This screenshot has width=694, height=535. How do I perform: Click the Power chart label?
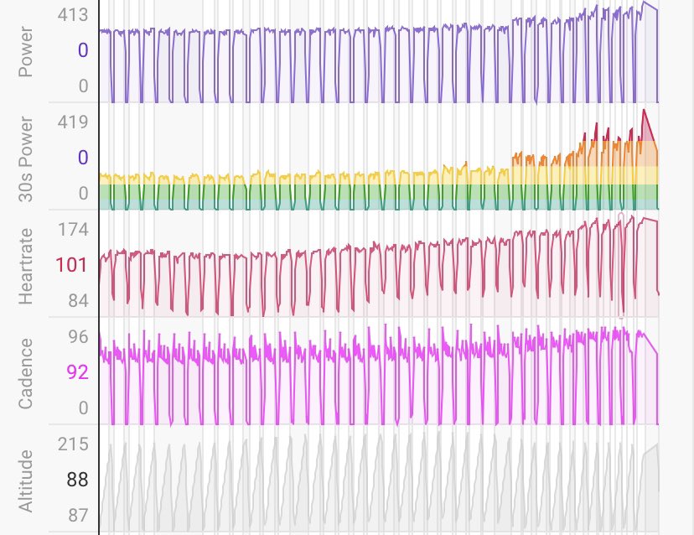[x=26, y=52]
